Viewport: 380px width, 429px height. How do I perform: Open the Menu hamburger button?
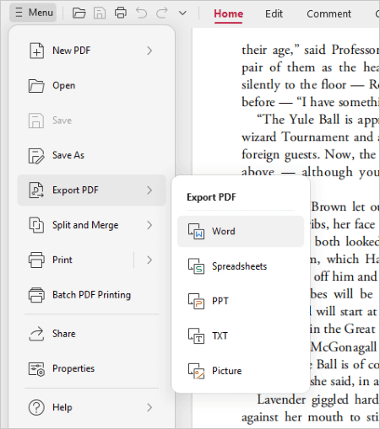point(33,13)
